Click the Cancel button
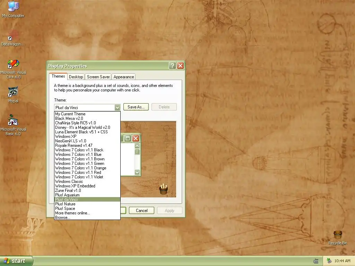 pyautogui.click(x=141, y=211)
